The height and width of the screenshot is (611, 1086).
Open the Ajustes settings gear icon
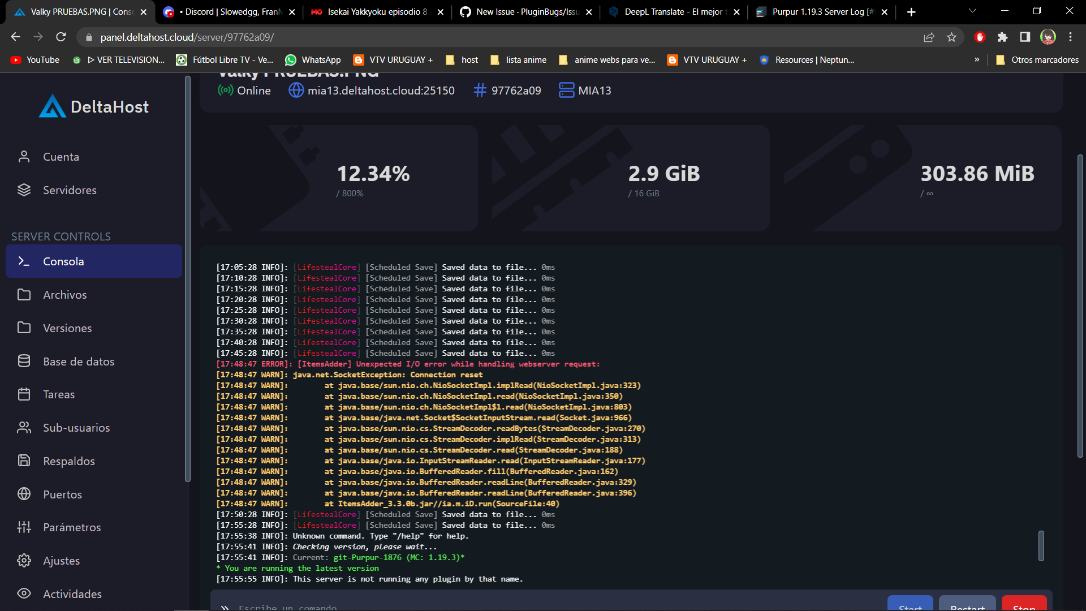tap(25, 560)
